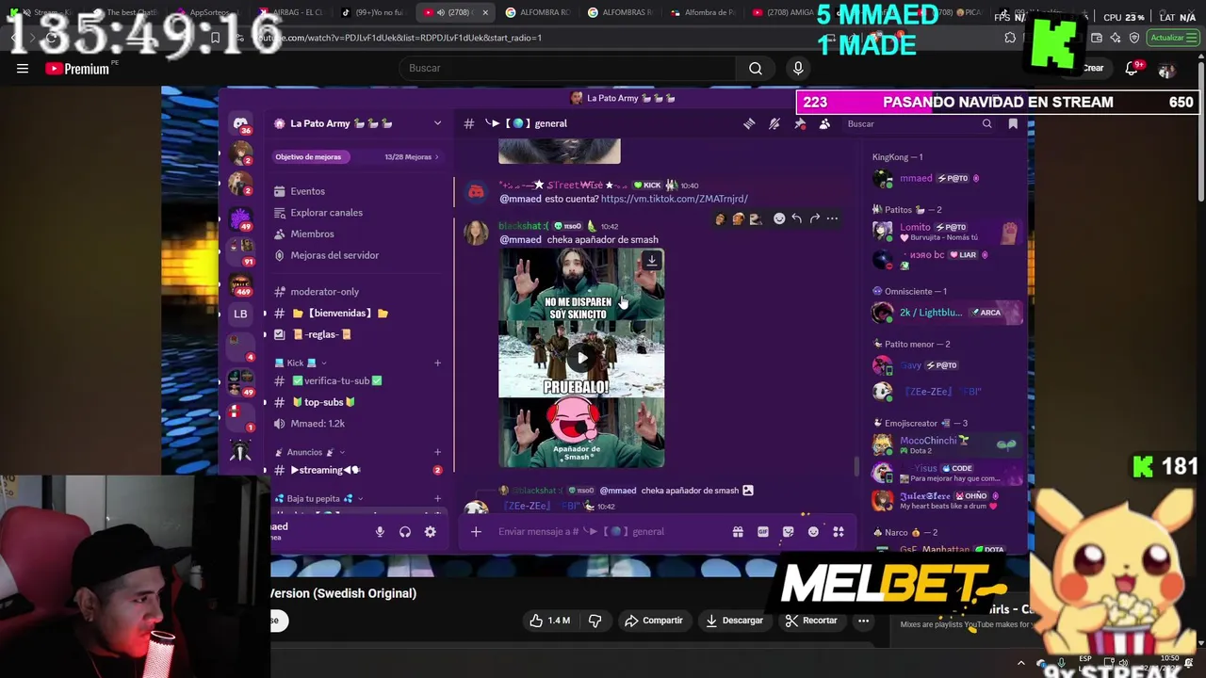The image size is (1206, 678).
Task: Open MocoChinchi member entry
Action: tap(947, 444)
